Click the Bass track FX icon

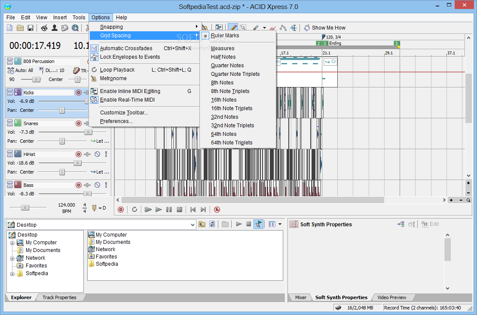coord(87,185)
